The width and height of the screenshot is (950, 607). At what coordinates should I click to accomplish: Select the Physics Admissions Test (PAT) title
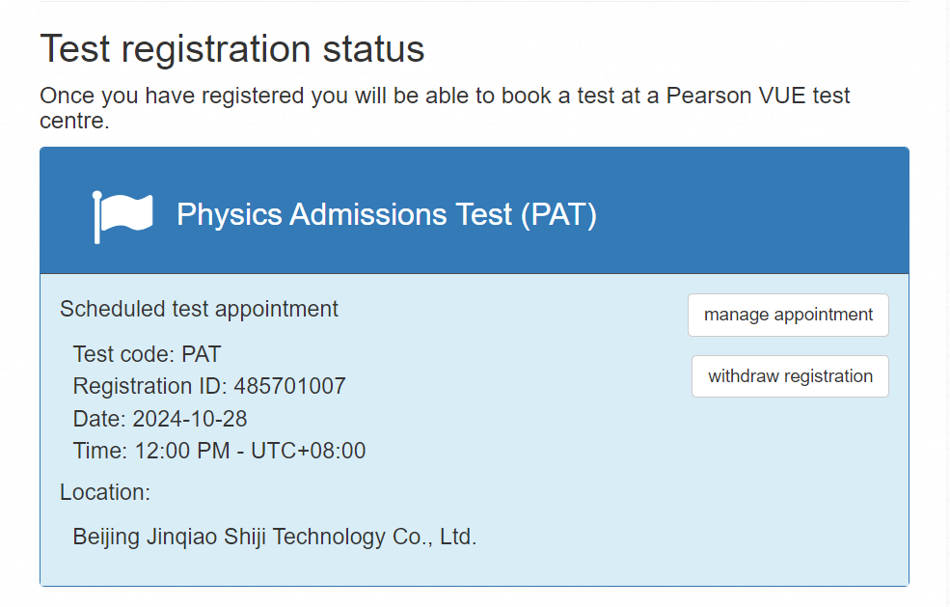pos(387,214)
